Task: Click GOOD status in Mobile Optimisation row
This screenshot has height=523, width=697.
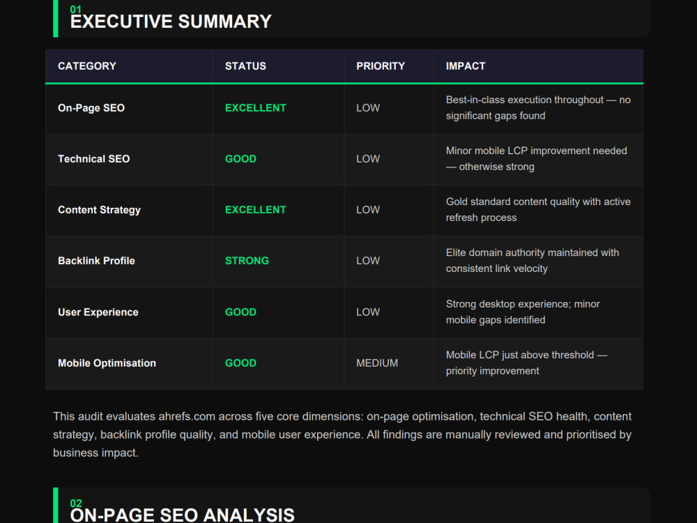Action: pos(240,363)
